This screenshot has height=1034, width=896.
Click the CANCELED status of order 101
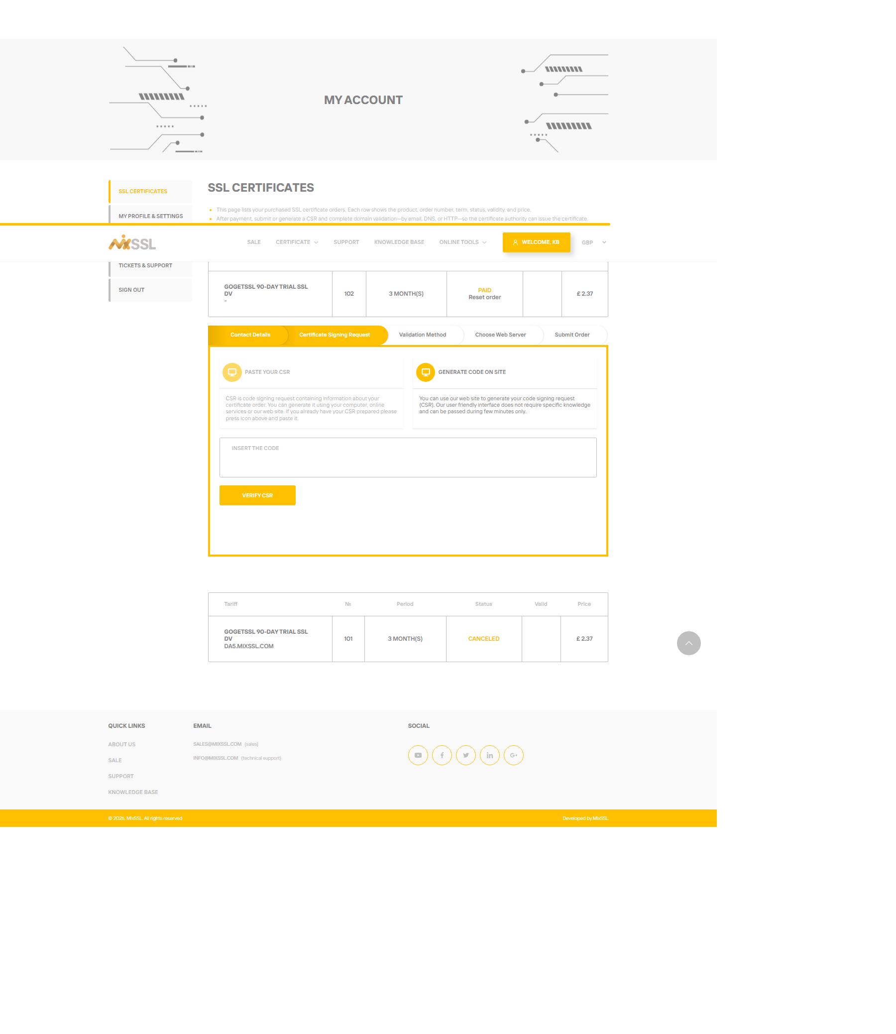tap(483, 639)
